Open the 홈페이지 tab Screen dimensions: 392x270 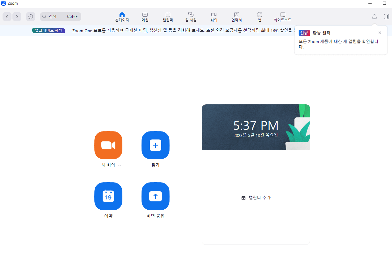122,17
